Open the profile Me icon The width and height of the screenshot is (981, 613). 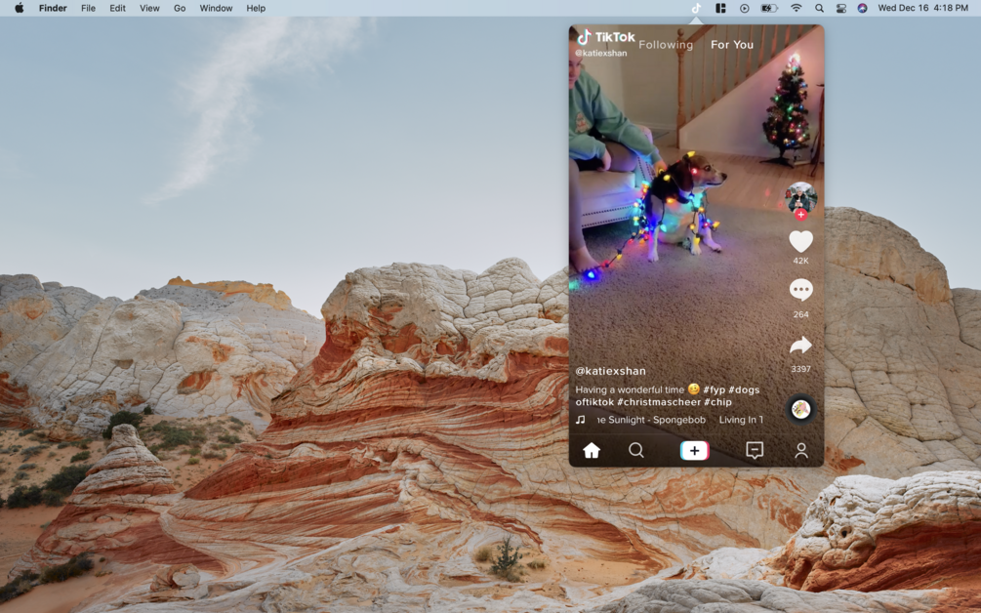coord(800,450)
